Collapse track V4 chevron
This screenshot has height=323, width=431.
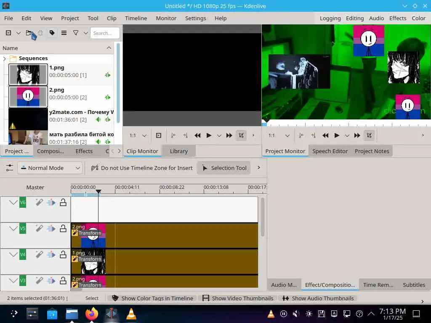pos(13,254)
